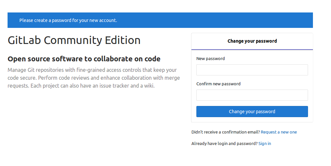Click the line starting "requests. Each project"
331x166 pixels.
81,86
